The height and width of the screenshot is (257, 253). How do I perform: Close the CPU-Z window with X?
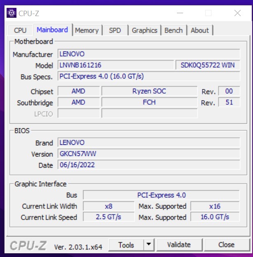pyautogui.click(x=237, y=13)
